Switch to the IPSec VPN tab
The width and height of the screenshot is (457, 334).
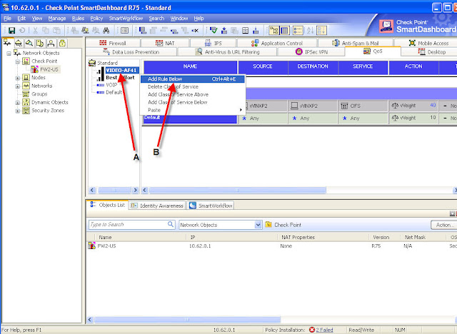click(311, 52)
